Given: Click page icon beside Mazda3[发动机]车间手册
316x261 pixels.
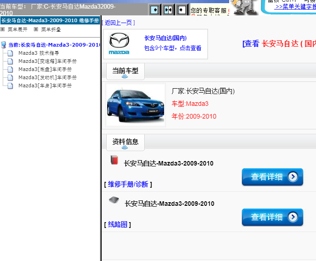Looking at the screenshot, I should [10, 78].
